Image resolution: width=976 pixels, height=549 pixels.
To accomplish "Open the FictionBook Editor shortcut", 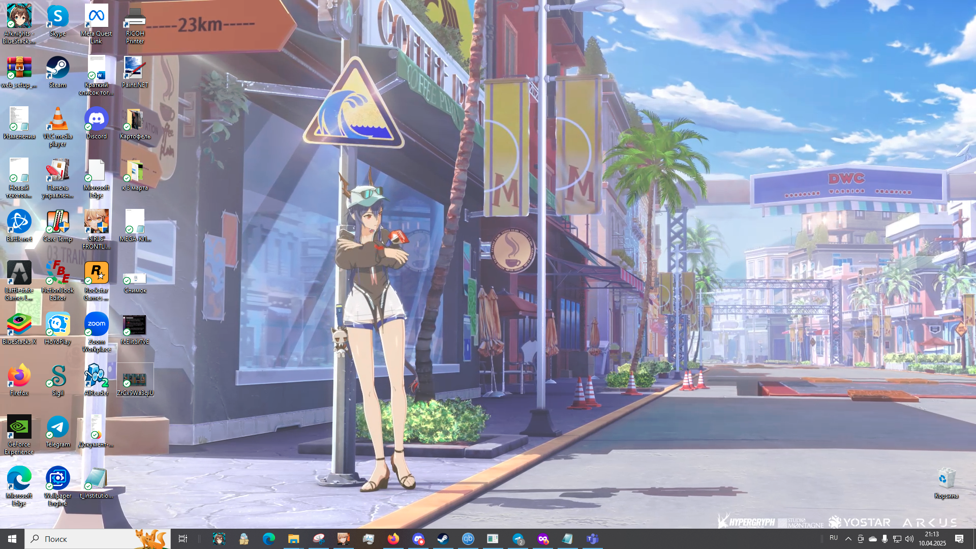I will [x=58, y=281].
